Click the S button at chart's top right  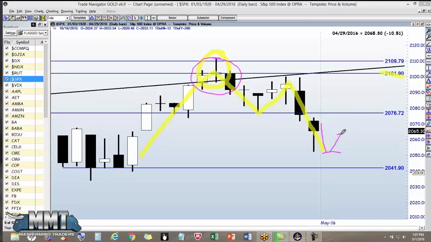click(x=413, y=25)
